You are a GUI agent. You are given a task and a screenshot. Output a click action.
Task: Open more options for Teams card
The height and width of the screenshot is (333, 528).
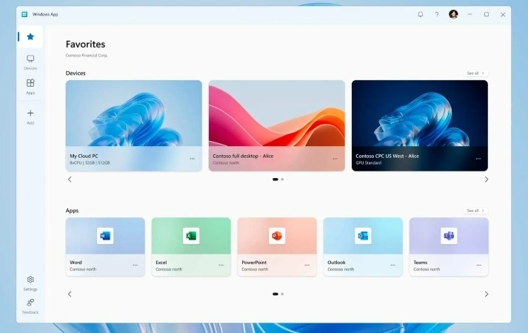tap(479, 266)
